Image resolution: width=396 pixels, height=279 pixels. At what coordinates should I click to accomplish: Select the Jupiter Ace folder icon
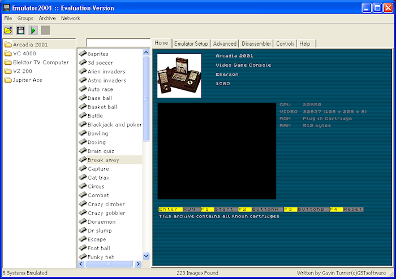click(x=8, y=80)
